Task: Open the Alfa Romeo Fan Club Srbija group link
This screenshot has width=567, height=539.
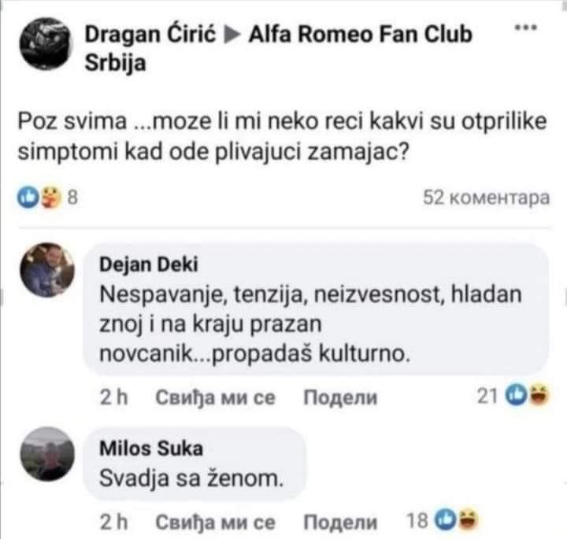Action: tap(279, 48)
